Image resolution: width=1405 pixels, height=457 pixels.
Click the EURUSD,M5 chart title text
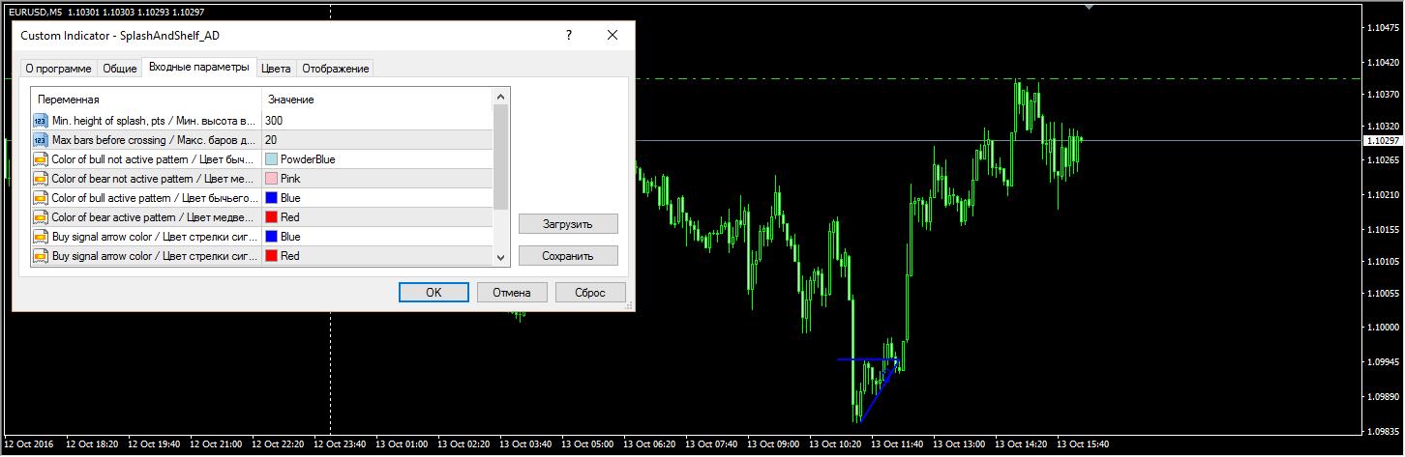pos(33,11)
